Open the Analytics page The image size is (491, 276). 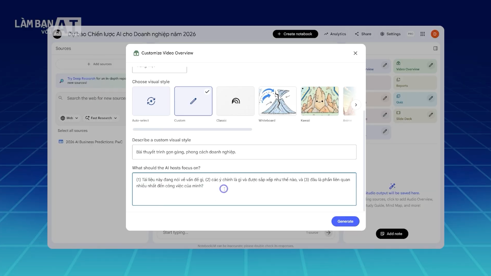[335, 34]
